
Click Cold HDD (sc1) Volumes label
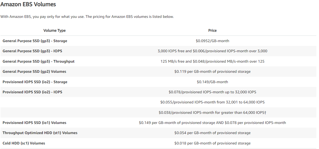[x=24, y=143]
